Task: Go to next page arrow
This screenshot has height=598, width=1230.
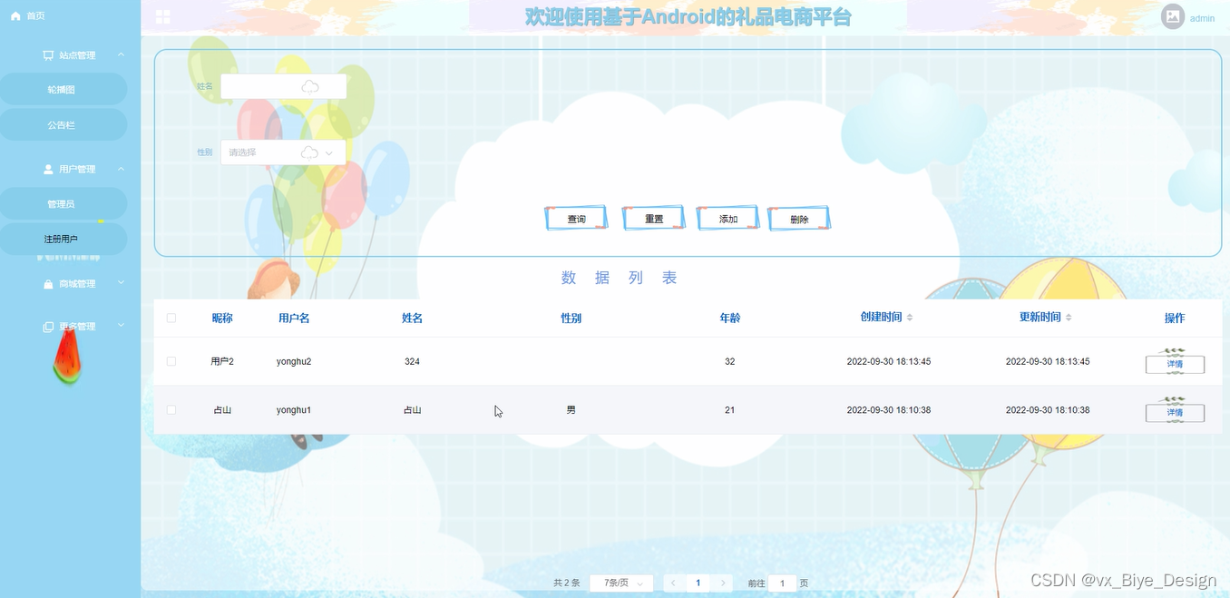Action: pos(723,583)
